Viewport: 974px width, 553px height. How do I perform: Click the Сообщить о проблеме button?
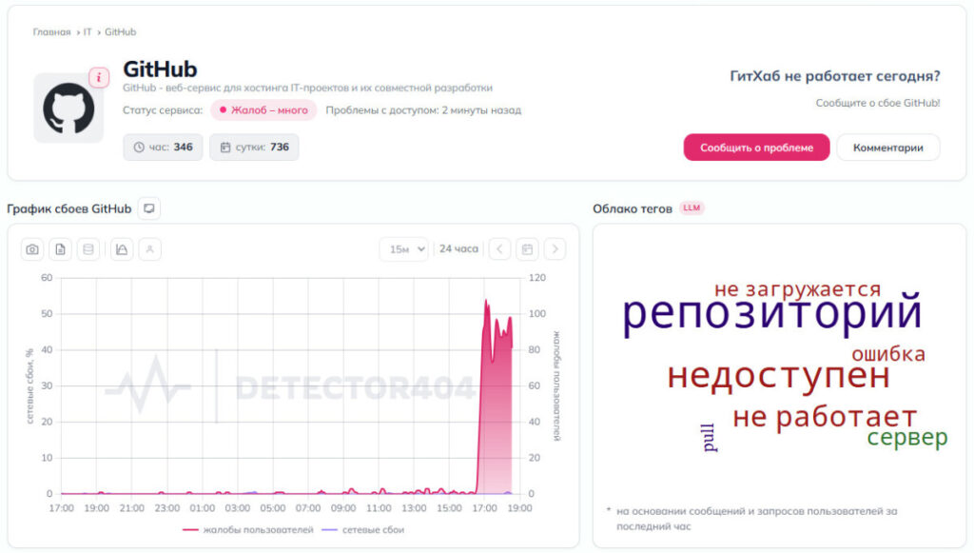click(x=756, y=148)
